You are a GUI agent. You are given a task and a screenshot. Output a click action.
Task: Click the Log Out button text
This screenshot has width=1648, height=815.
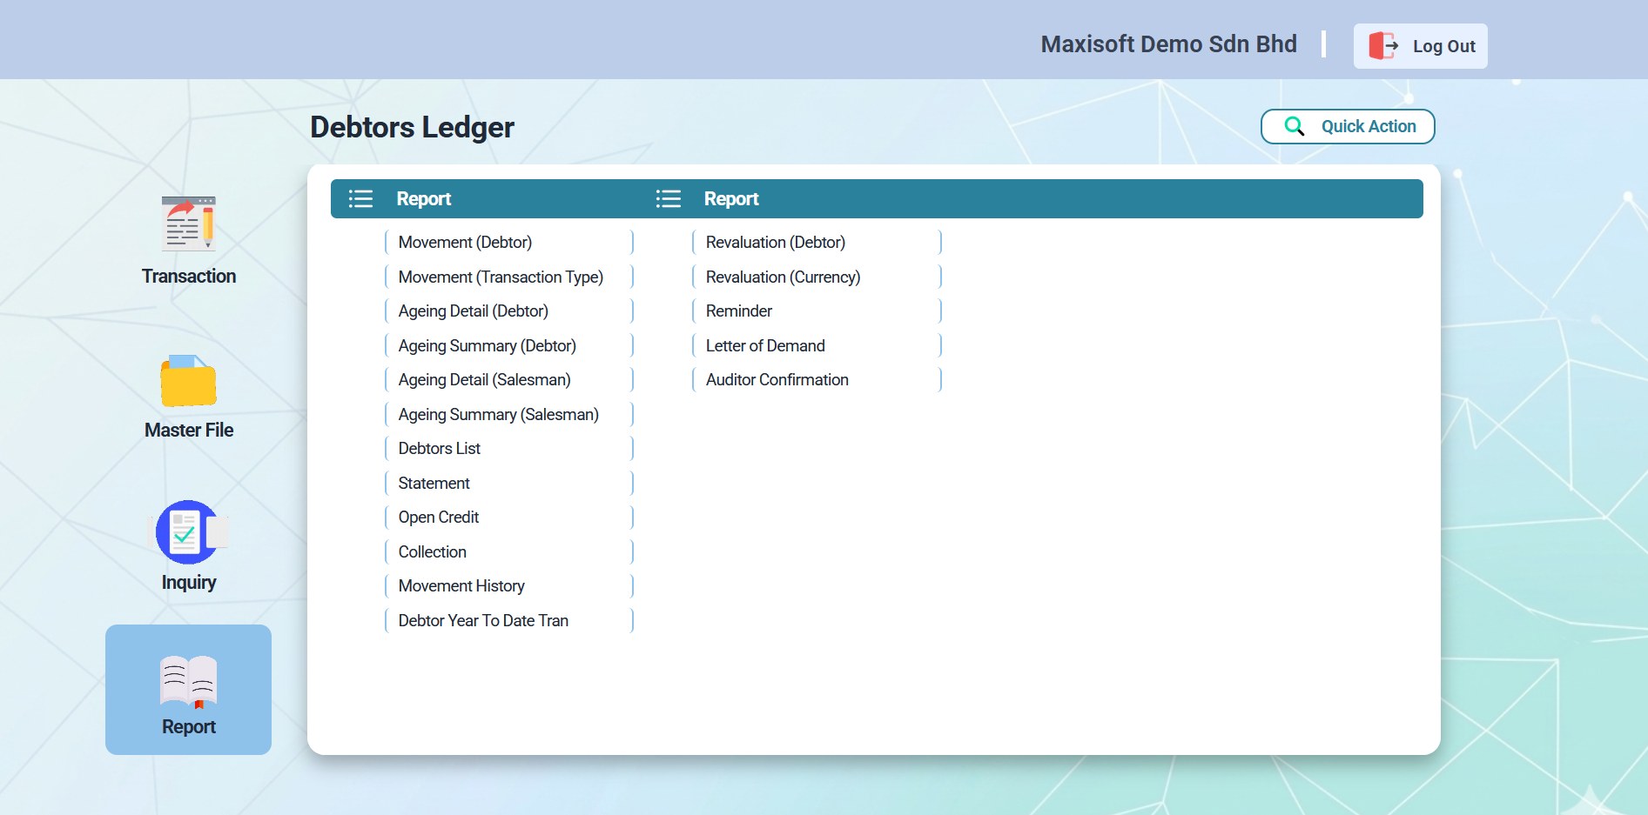(1443, 46)
